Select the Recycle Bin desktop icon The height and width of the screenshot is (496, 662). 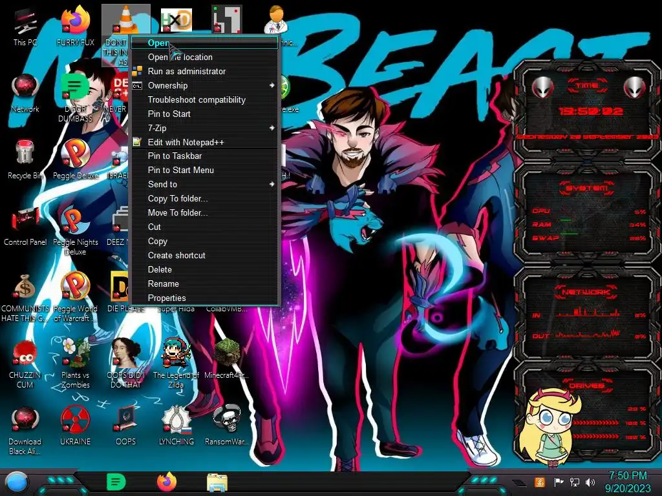tap(25, 160)
